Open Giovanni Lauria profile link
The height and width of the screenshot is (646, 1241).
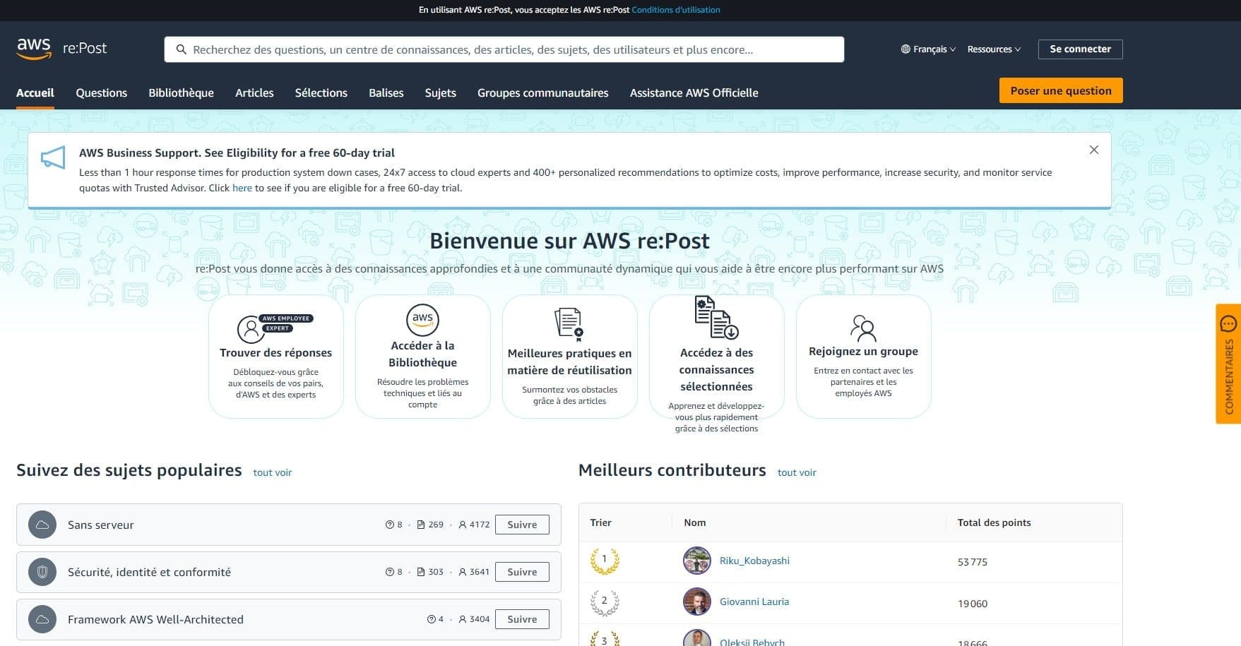[x=754, y=602]
